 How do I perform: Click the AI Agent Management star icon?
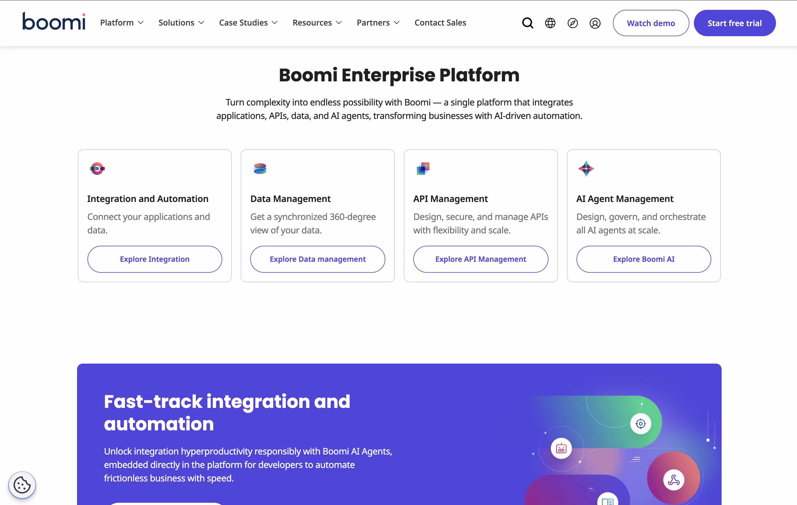586,169
